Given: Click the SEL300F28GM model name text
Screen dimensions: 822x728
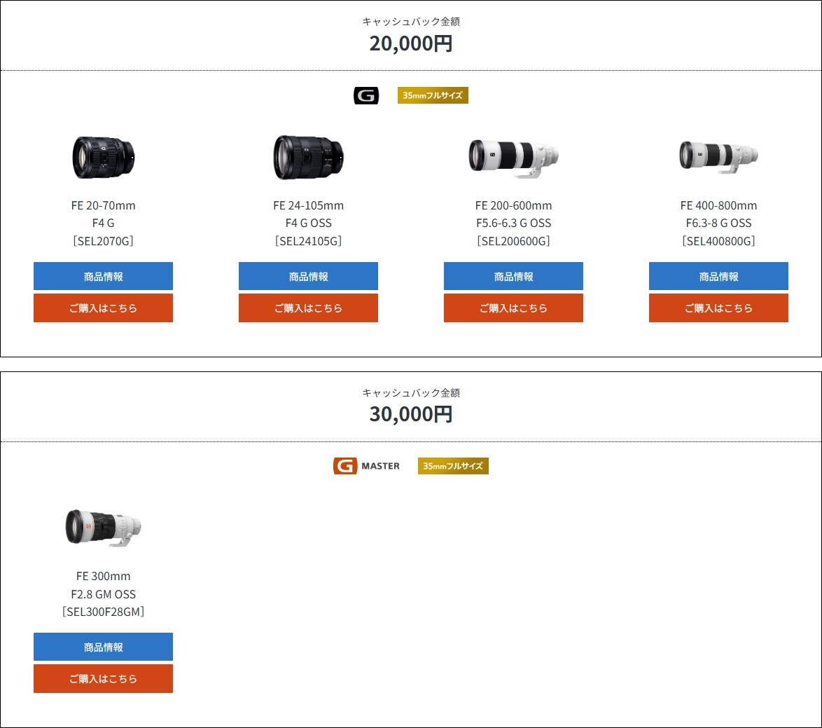Looking at the screenshot, I should pyautogui.click(x=104, y=612).
